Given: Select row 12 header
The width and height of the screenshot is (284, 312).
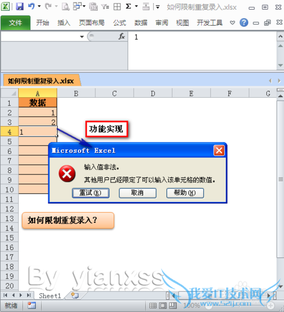Looking at the screenshot, I should (x=10, y=209).
